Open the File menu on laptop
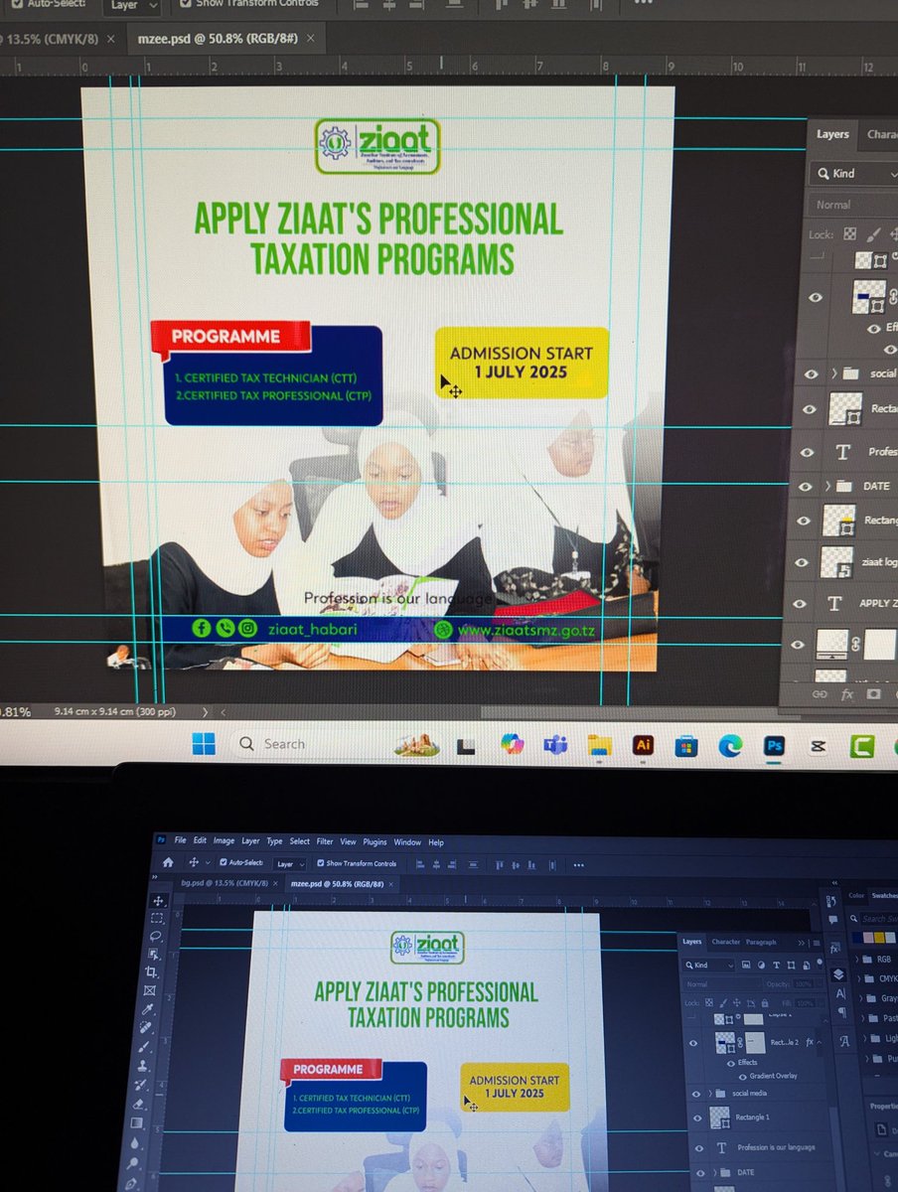Image resolution: width=898 pixels, height=1192 pixels. [180, 840]
